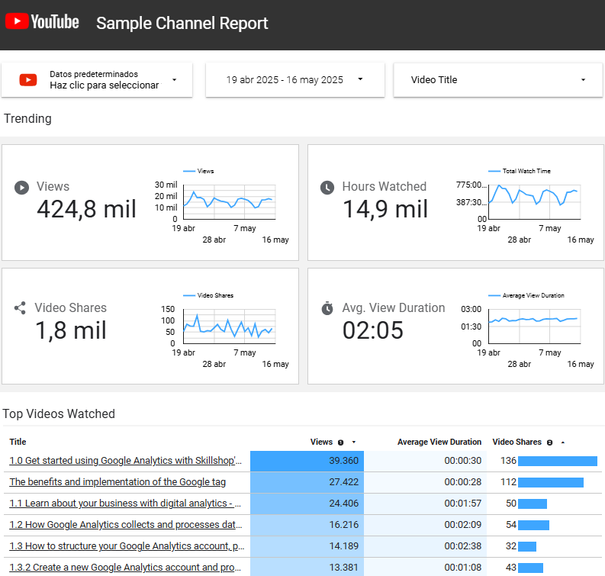Viewport: 605px width, 576px height.
Task: Click the 14,9 mil Hours Watched value
Action: [x=385, y=209]
